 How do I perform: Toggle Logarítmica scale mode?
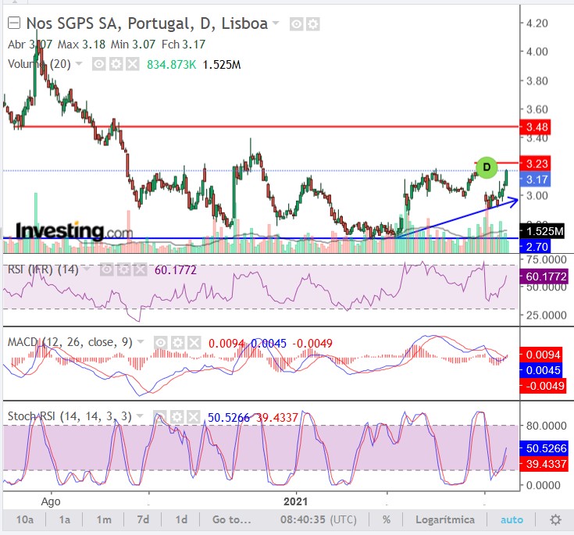point(445,519)
